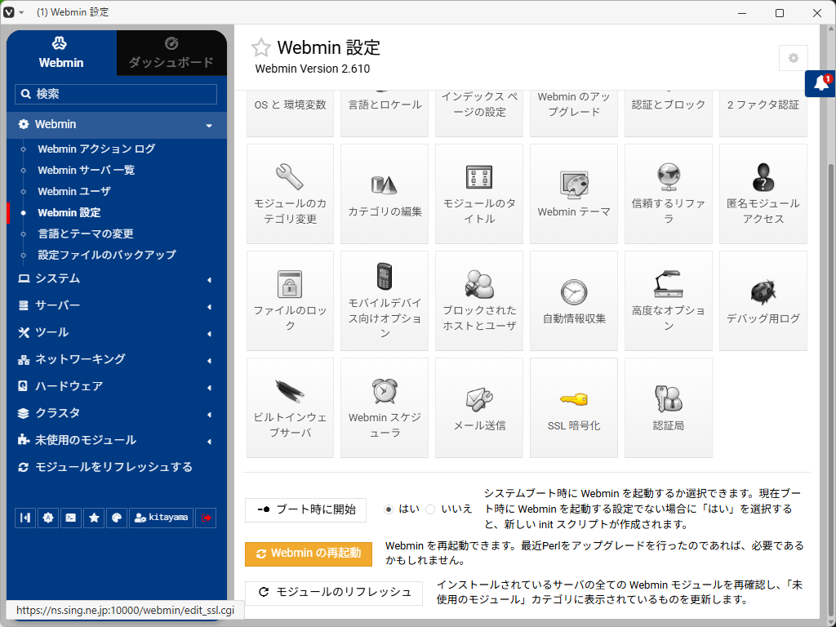Screen dimensions: 836x627
Task: Expand the ネットワーキング sidebar category
Action: coord(117,359)
